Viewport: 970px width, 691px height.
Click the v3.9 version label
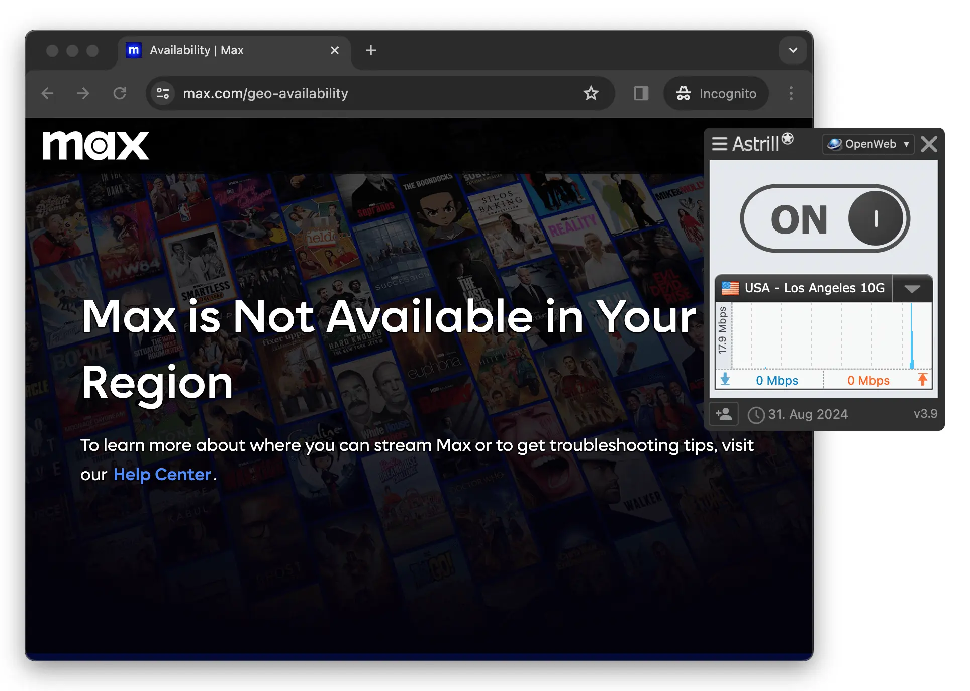coord(925,414)
